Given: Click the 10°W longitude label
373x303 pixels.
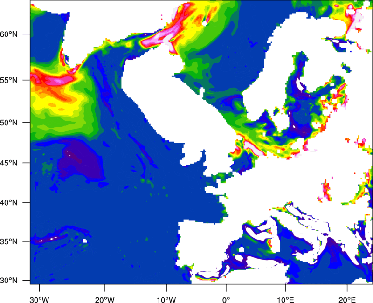Looking at the screenshot, I should pyautogui.click(x=166, y=300).
